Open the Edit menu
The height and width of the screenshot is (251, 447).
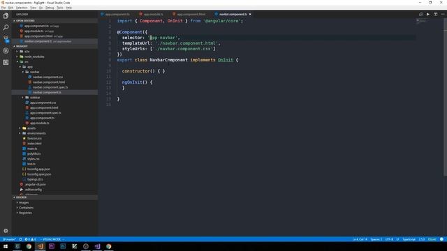click(x=10, y=8)
